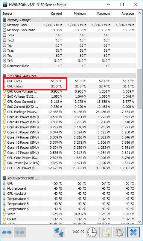Select the SoC Current (SVI2 row
Image resolution: width=143 pixels, height=241 pixels.
point(69,106)
